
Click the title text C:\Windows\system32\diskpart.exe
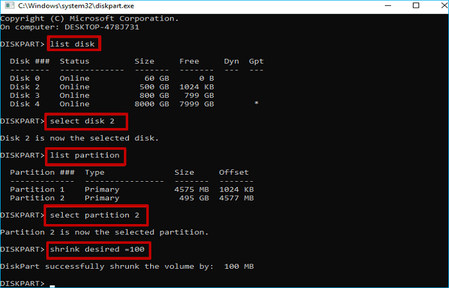coord(76,6)
